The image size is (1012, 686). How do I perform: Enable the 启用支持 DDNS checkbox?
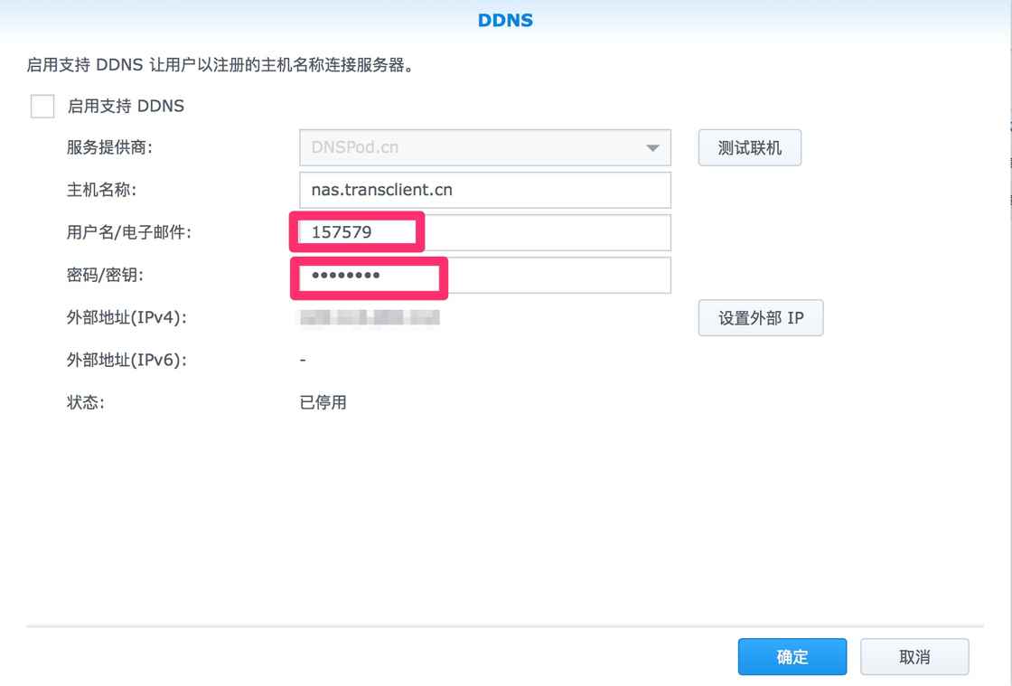(x=42, y=107)
